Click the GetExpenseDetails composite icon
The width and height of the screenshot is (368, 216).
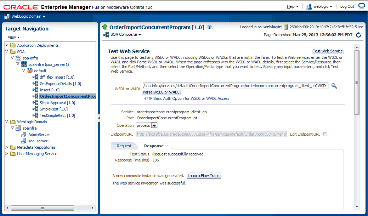tap(35, 83)
